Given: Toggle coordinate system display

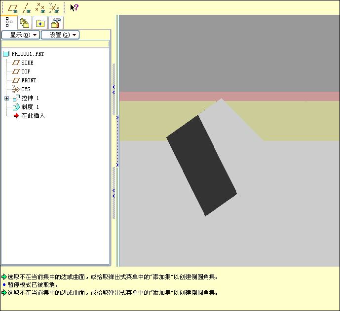Looking at the screenshot, I should tap(54, 8).
